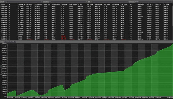Select the 20/04/2026 period row
Viewport: 173px width, 99px height.
pos(86,26)
